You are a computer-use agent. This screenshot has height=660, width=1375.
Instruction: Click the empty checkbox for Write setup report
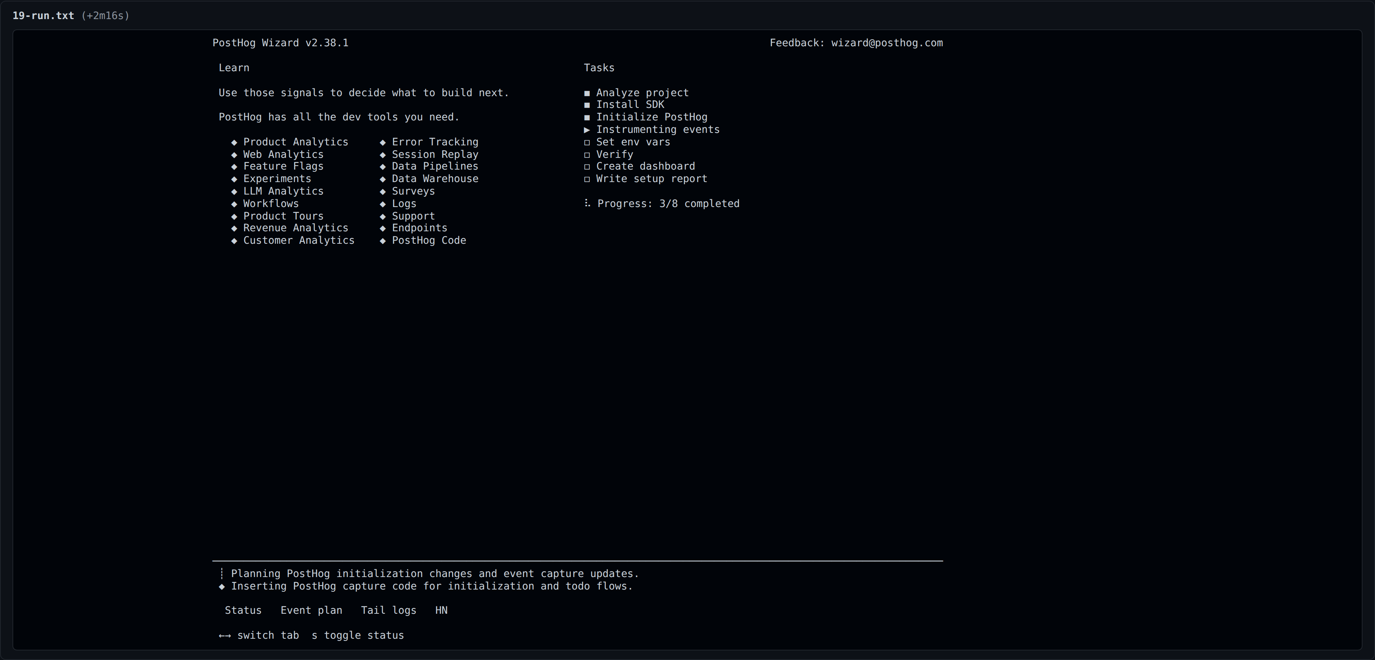[x=587, y=179]
